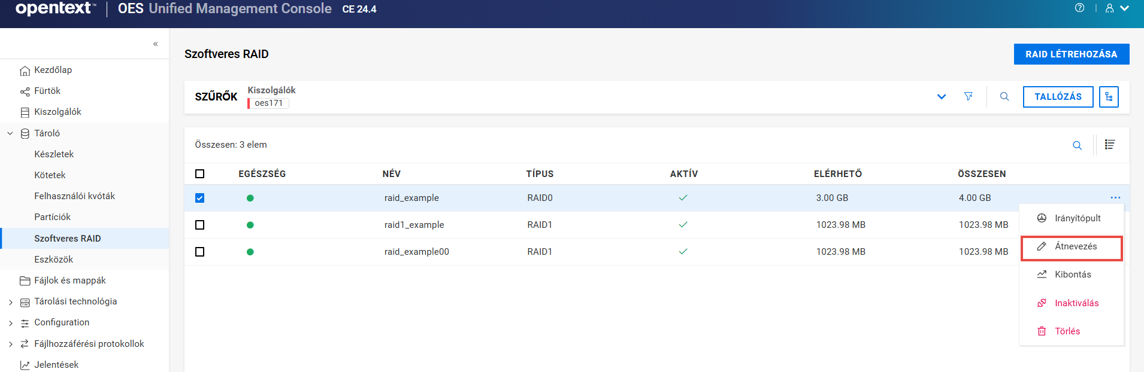This screenshot has width=1144, height=372.
Task: Open the server tree view icon
Action: point(1109,97)
